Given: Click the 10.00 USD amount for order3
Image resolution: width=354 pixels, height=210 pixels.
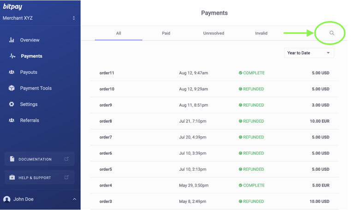Looking at the screenshot, I should coord(319,201).
